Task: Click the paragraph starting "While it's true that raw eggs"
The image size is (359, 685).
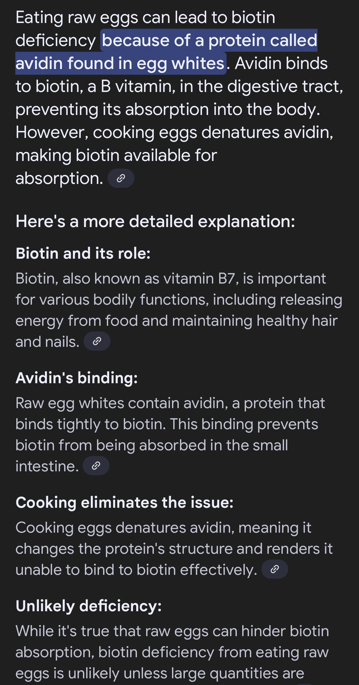Action: pyautogui.click(x=172, y=652)
